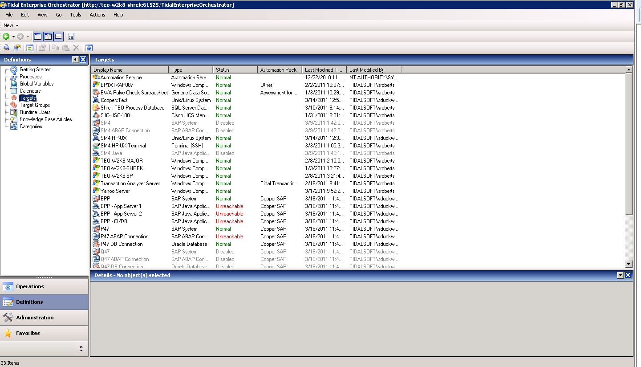Image resolution: width=641 pixels, height=367 pixels.
Task: Close the Definitions pane with the X
Action: pyautogui.click(x=83, y=60)
